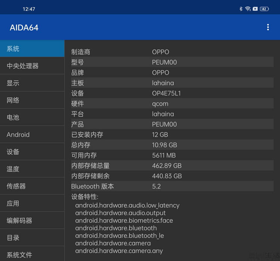The height and width of the screenshot is (261, 280).
Task: Select android.hardware.bluetooth_le feature line
Action: (119, 236)
